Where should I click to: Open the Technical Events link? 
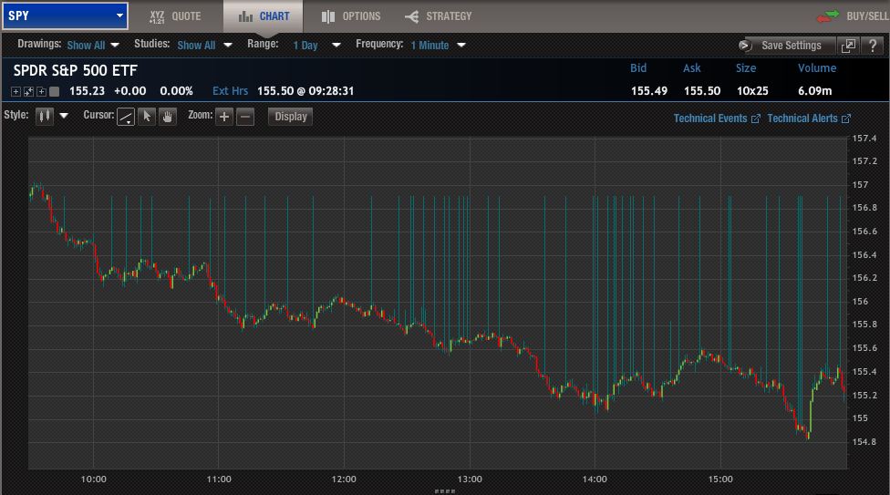(710, 119)
